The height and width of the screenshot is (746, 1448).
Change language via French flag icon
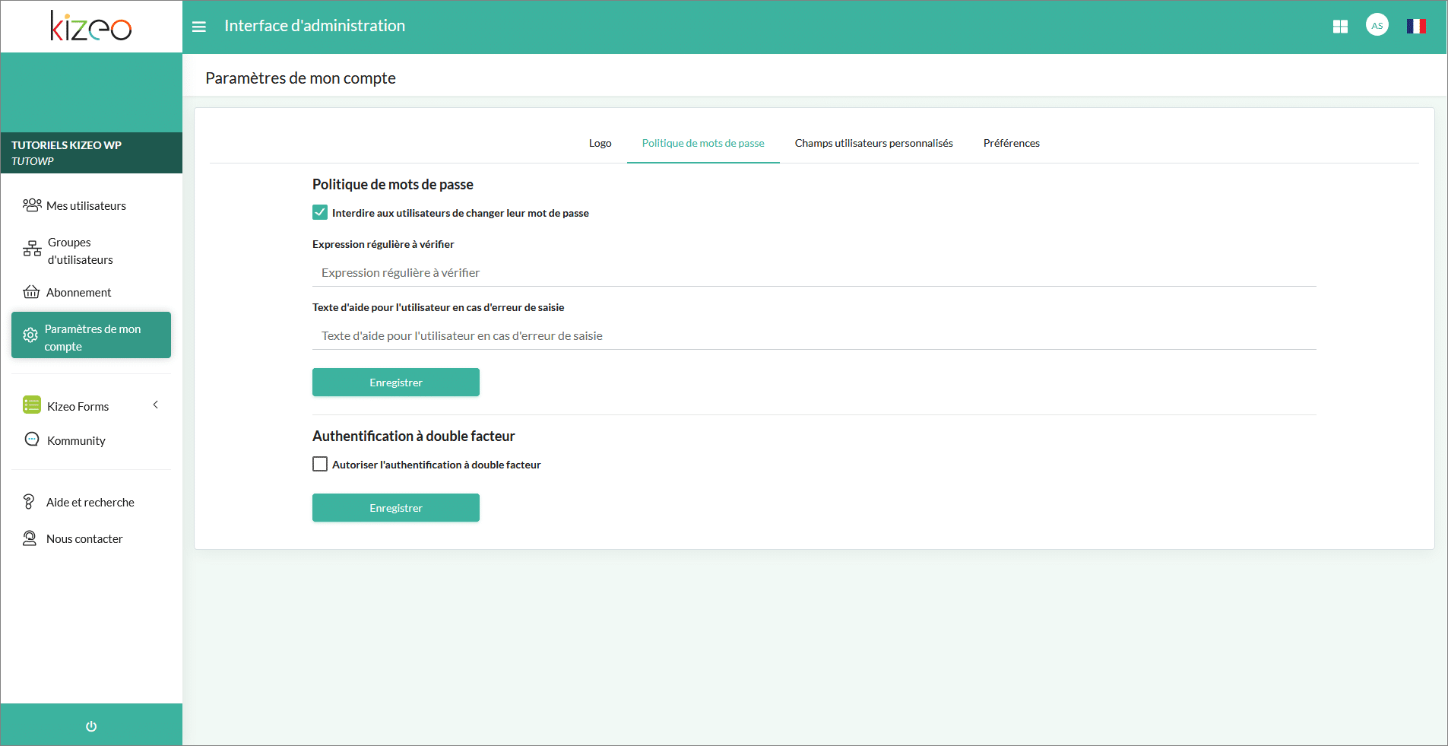click(1416, 27)
